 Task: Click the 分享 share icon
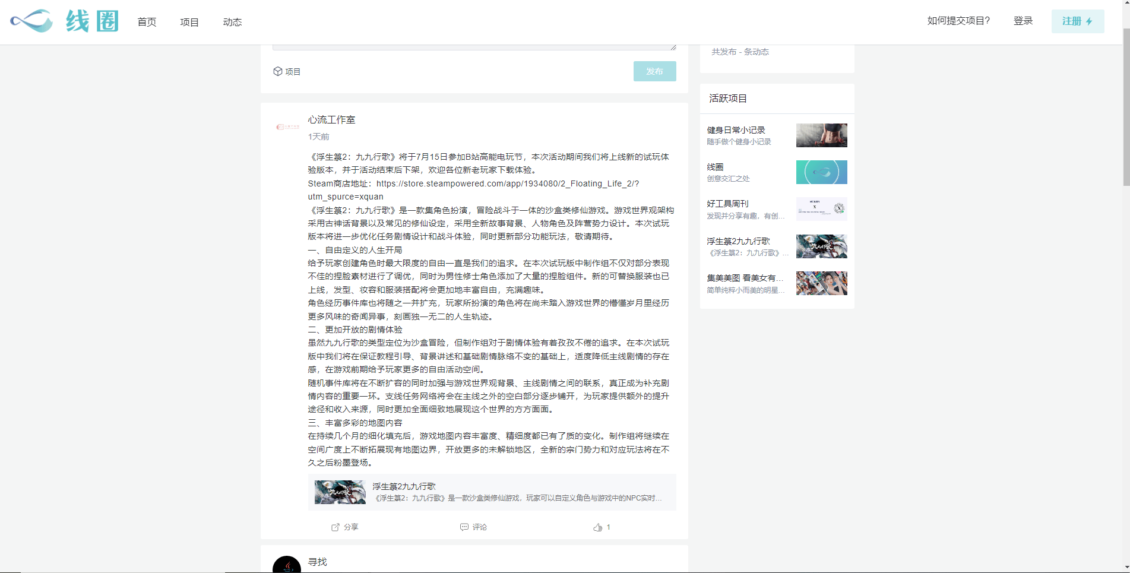tap(335, 527)
